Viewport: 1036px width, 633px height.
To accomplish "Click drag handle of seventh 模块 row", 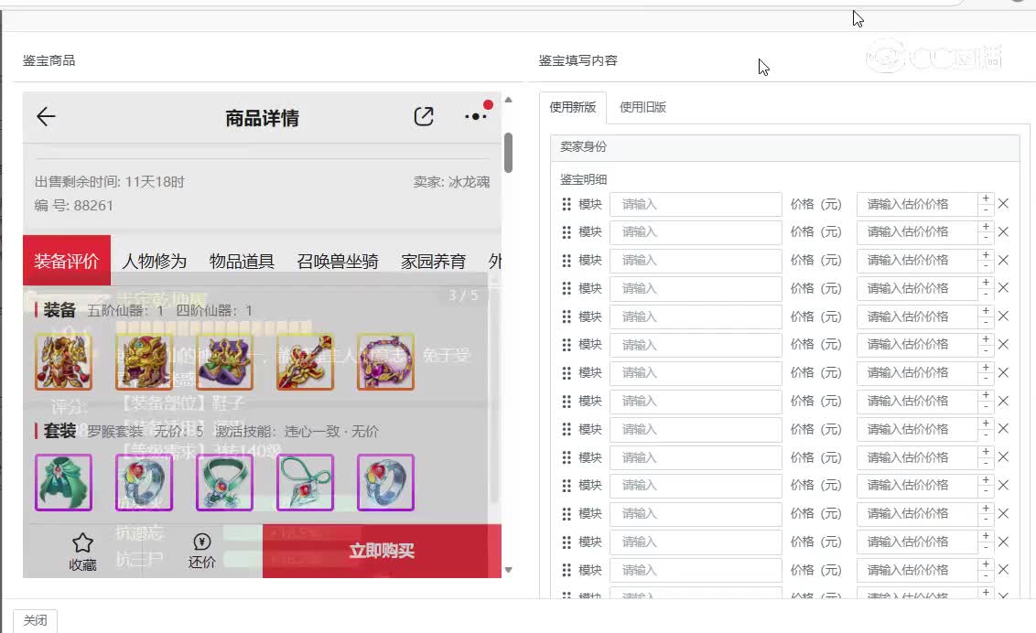I will coord(567,373).
